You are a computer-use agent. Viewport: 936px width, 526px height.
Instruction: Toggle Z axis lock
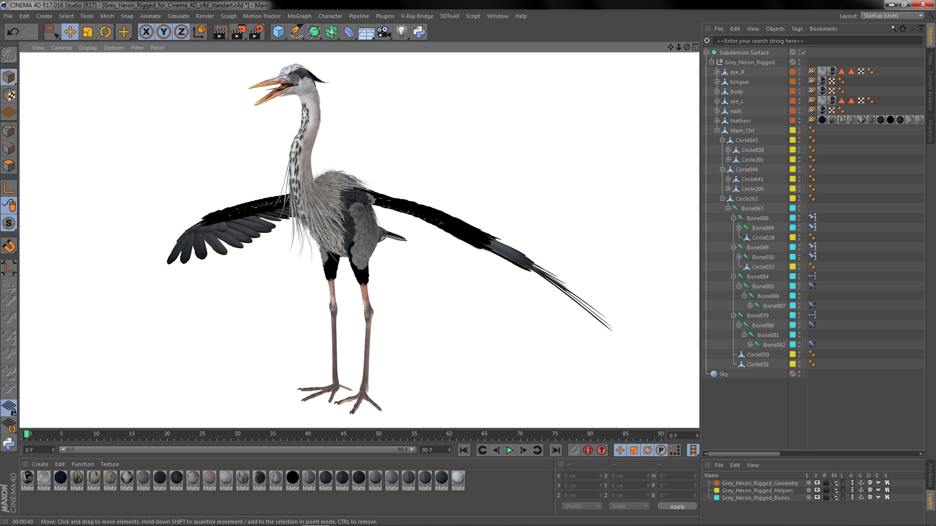[181, 32]
